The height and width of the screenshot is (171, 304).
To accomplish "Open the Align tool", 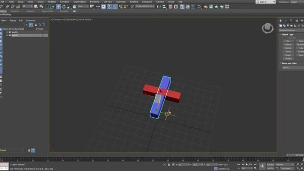I will (x=164, y=7).
